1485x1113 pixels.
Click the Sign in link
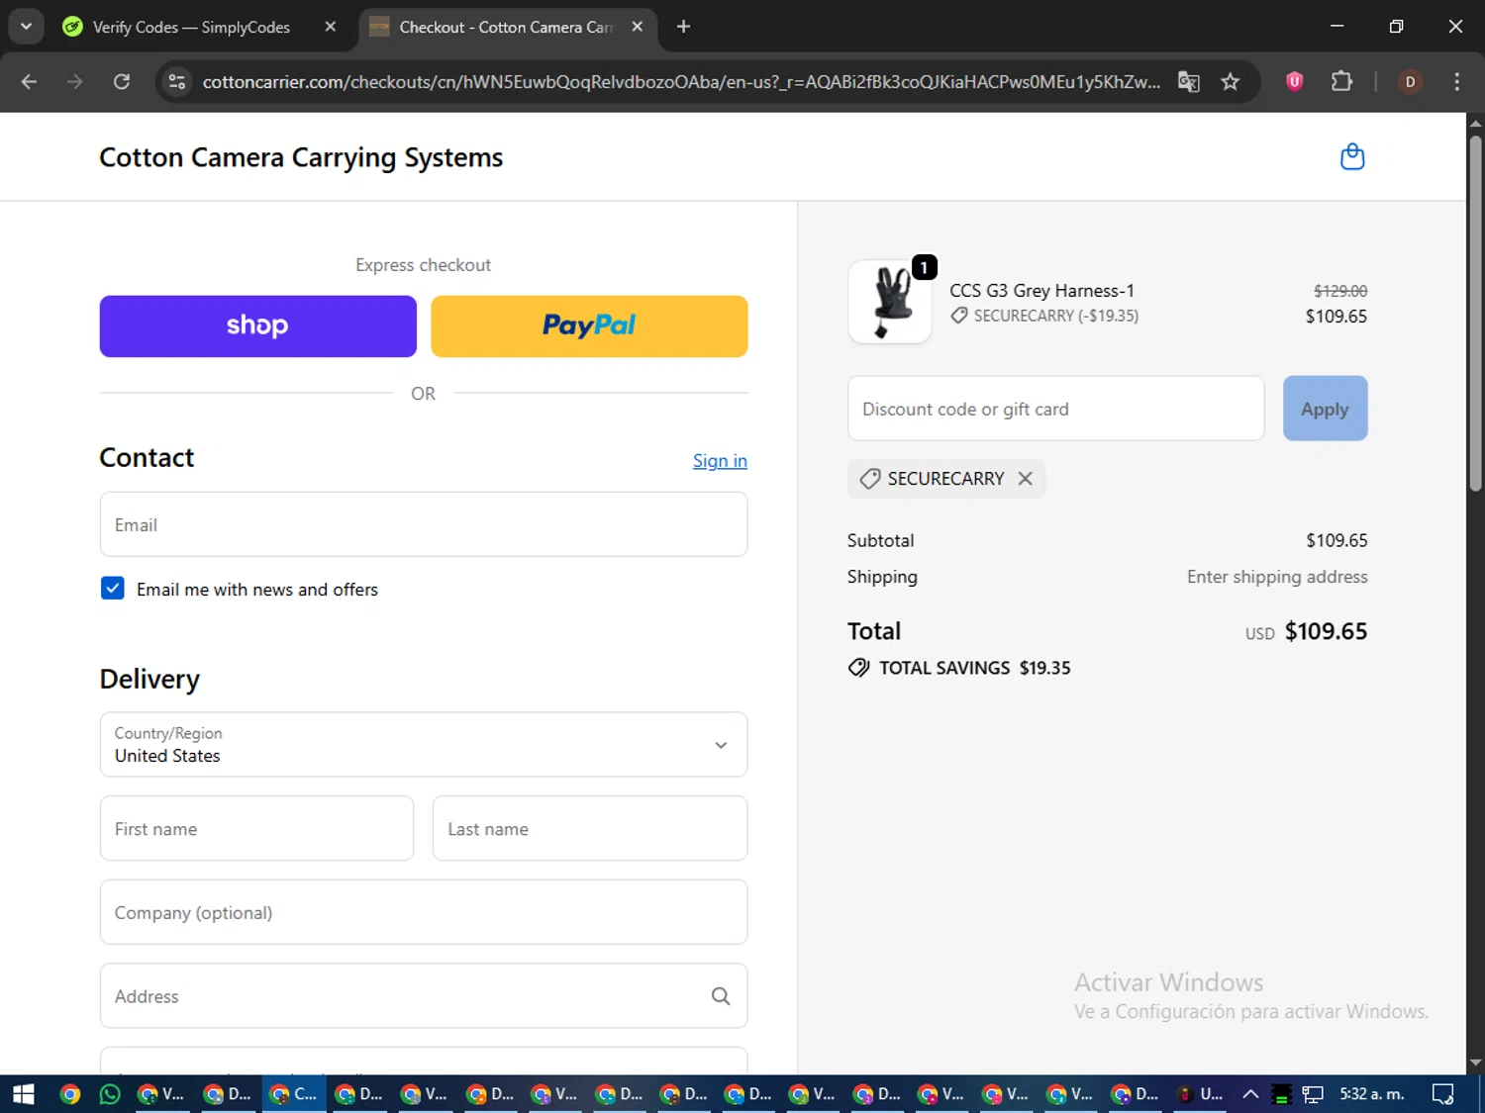coord(720,461)
